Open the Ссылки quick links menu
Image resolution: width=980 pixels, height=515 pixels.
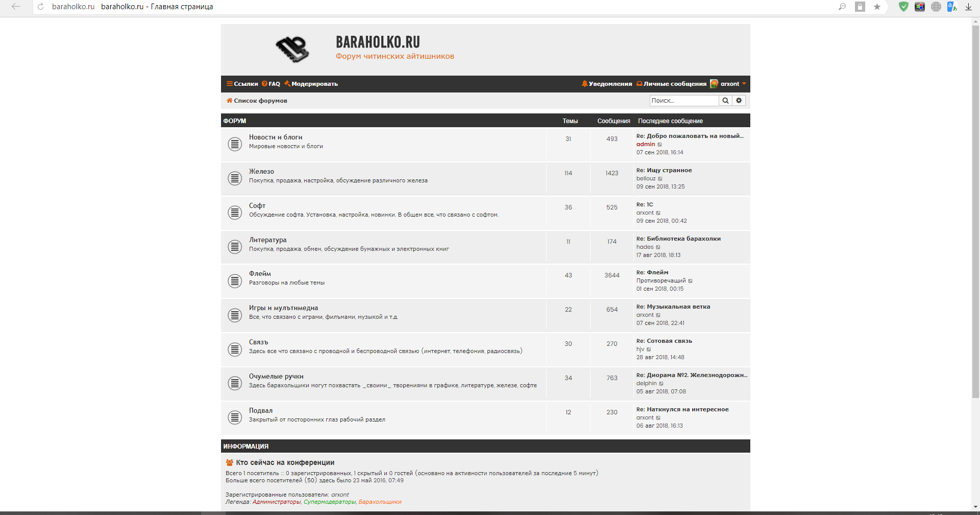[x=242, y=84]
